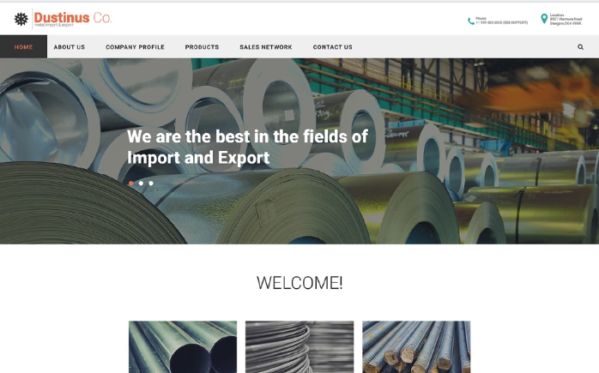Open the steel pipes thumbnail image
Viewport: 599px width, 373px height.
[183, 346]
